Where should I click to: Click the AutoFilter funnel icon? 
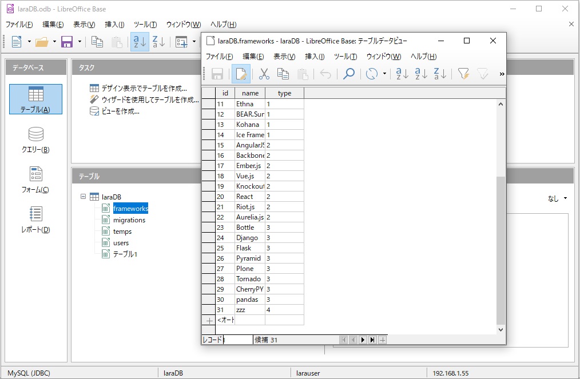[463, 74]
